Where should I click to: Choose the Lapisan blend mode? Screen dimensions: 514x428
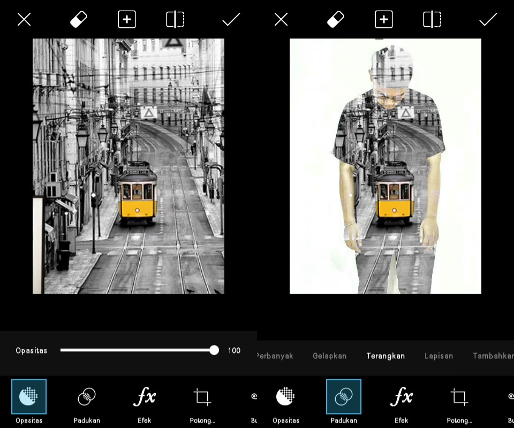tap(439, 356)
